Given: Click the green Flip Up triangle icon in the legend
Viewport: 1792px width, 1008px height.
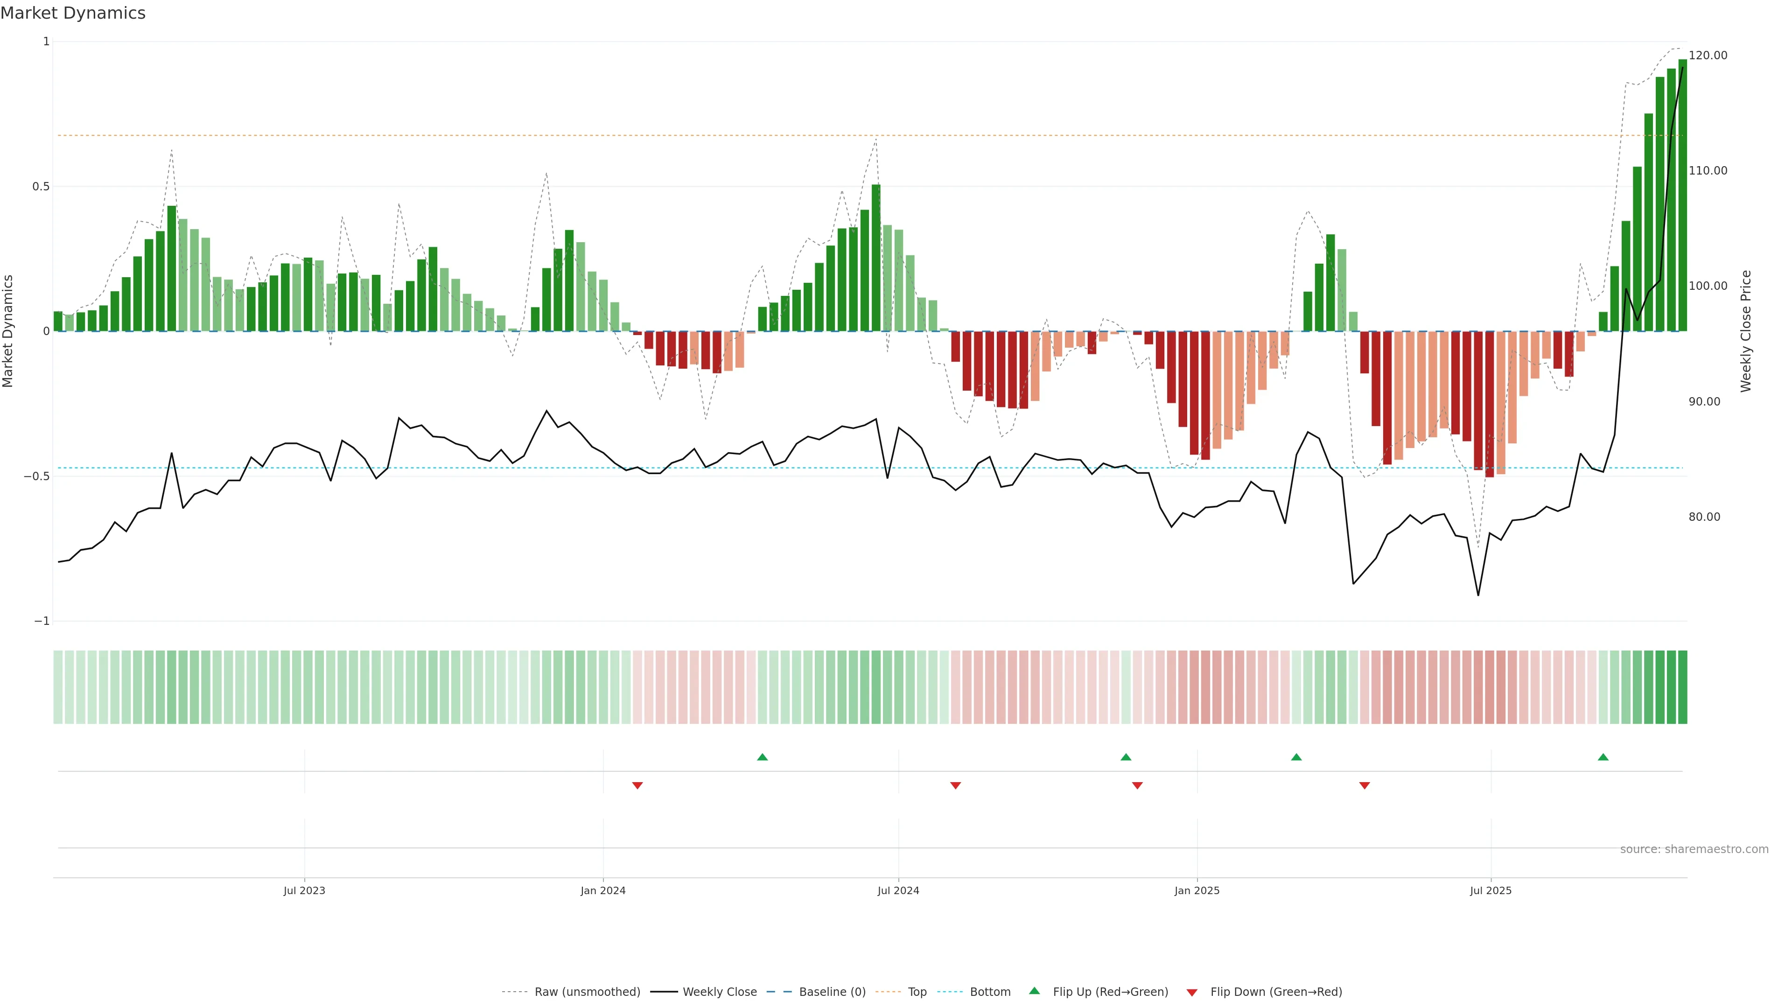Looking at the screenshot, I should [x=1035, y=991].
